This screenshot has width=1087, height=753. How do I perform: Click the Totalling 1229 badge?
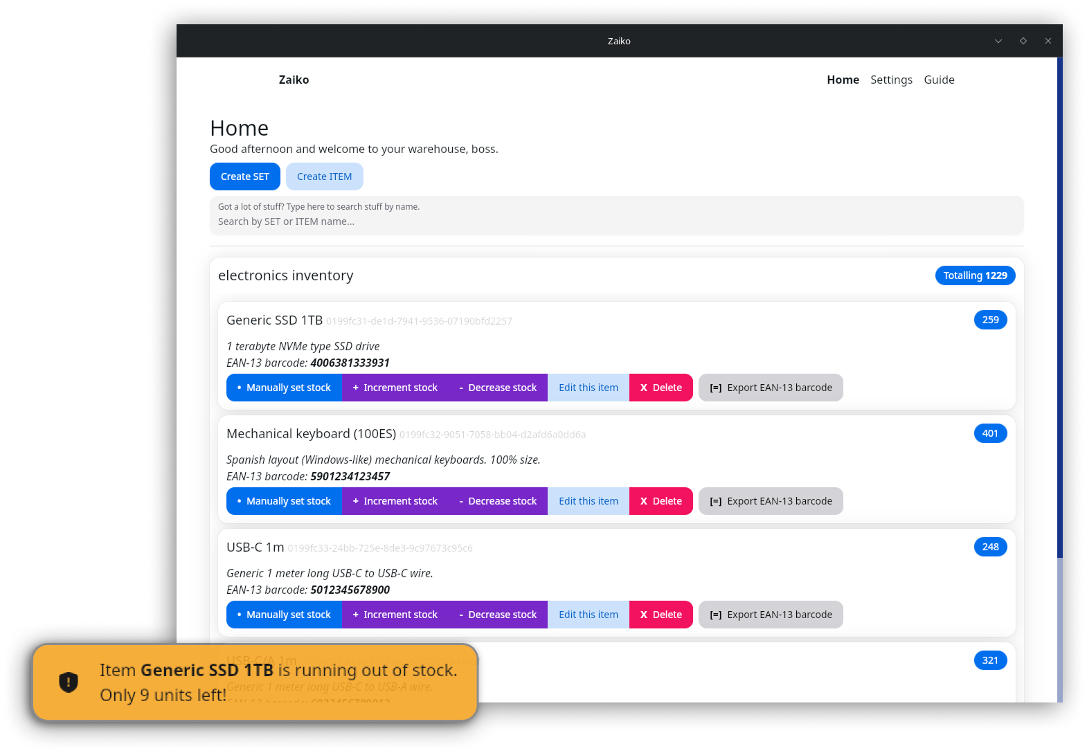pos(975,275)
